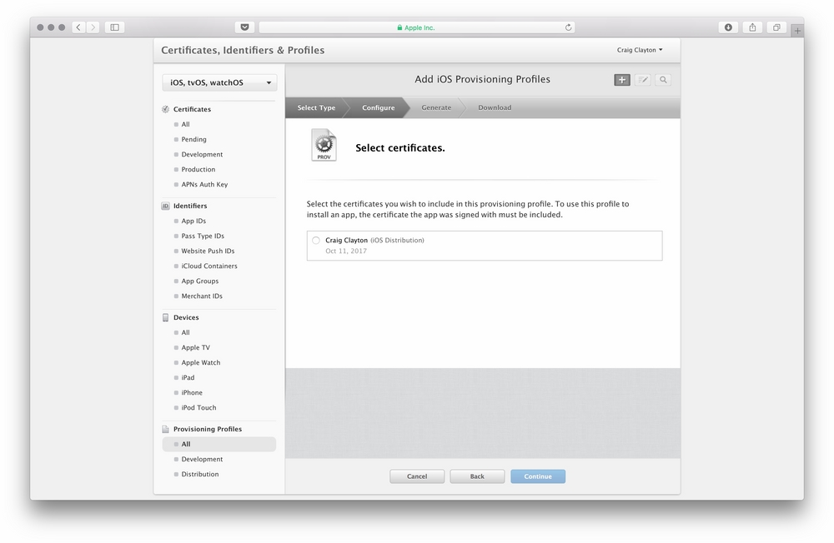The width and height of the screenshot is (834, 543).
Task: Open Safari's downloads icon
Action: pyautogui.click(x=728, y=27)
